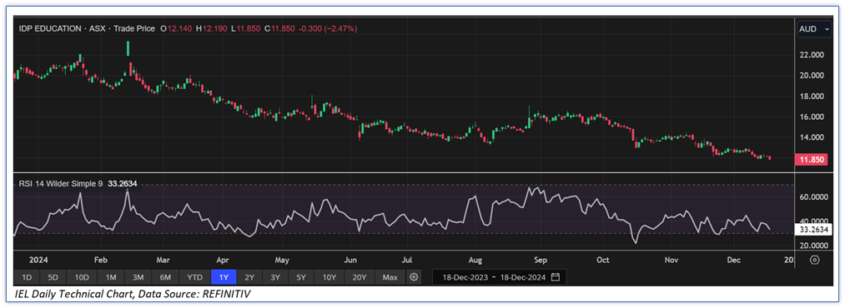
Task: Click the Jul label on time axis
Action: click(407, 261)
